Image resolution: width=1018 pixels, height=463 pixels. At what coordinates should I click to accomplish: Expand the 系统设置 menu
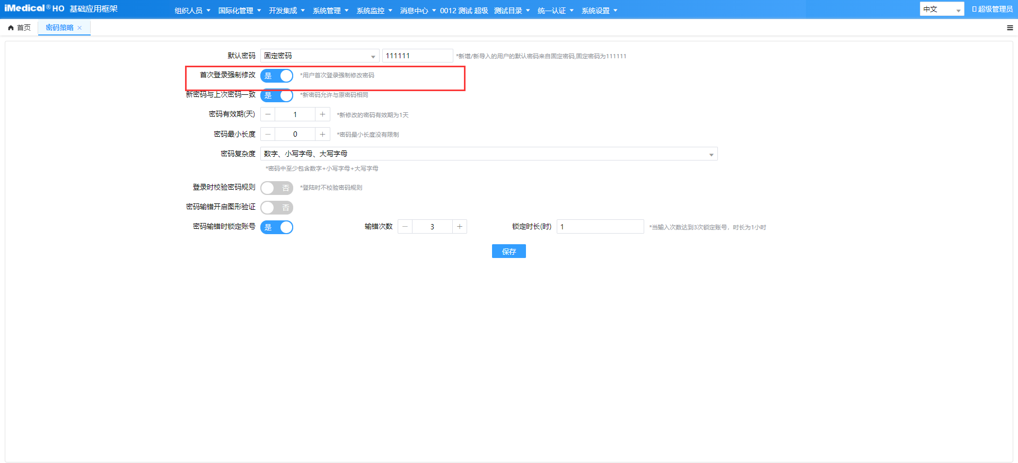(600, 11)
